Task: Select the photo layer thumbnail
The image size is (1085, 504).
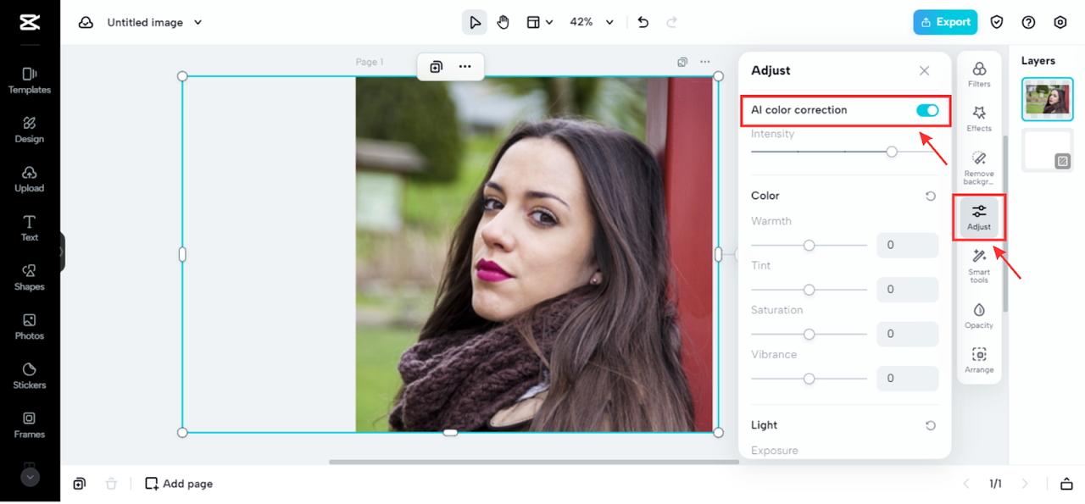Action: (x=1048, y=100)
